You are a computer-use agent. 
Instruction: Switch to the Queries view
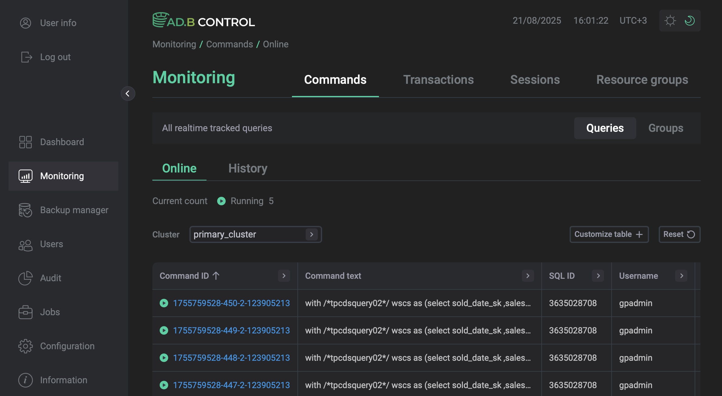[605, 128]
